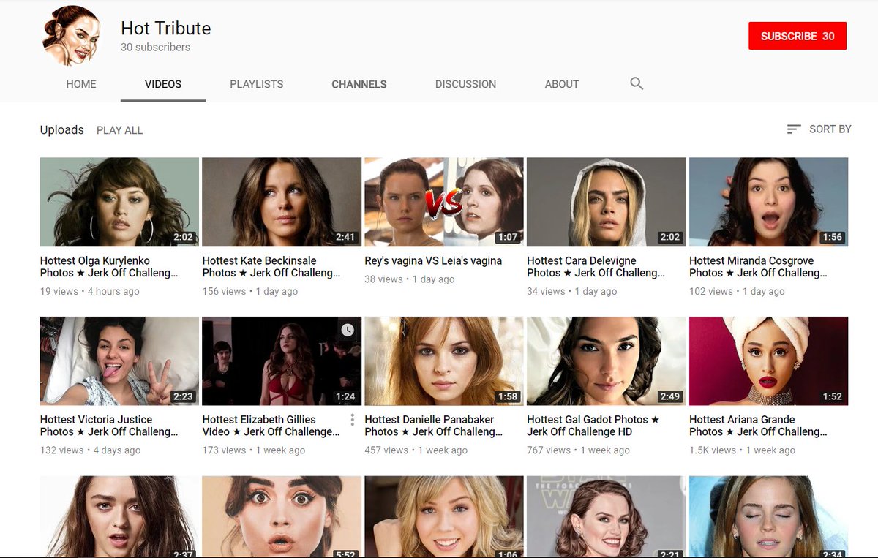Select the Videos tab
The image size is (878, 558).
[163, 84]
